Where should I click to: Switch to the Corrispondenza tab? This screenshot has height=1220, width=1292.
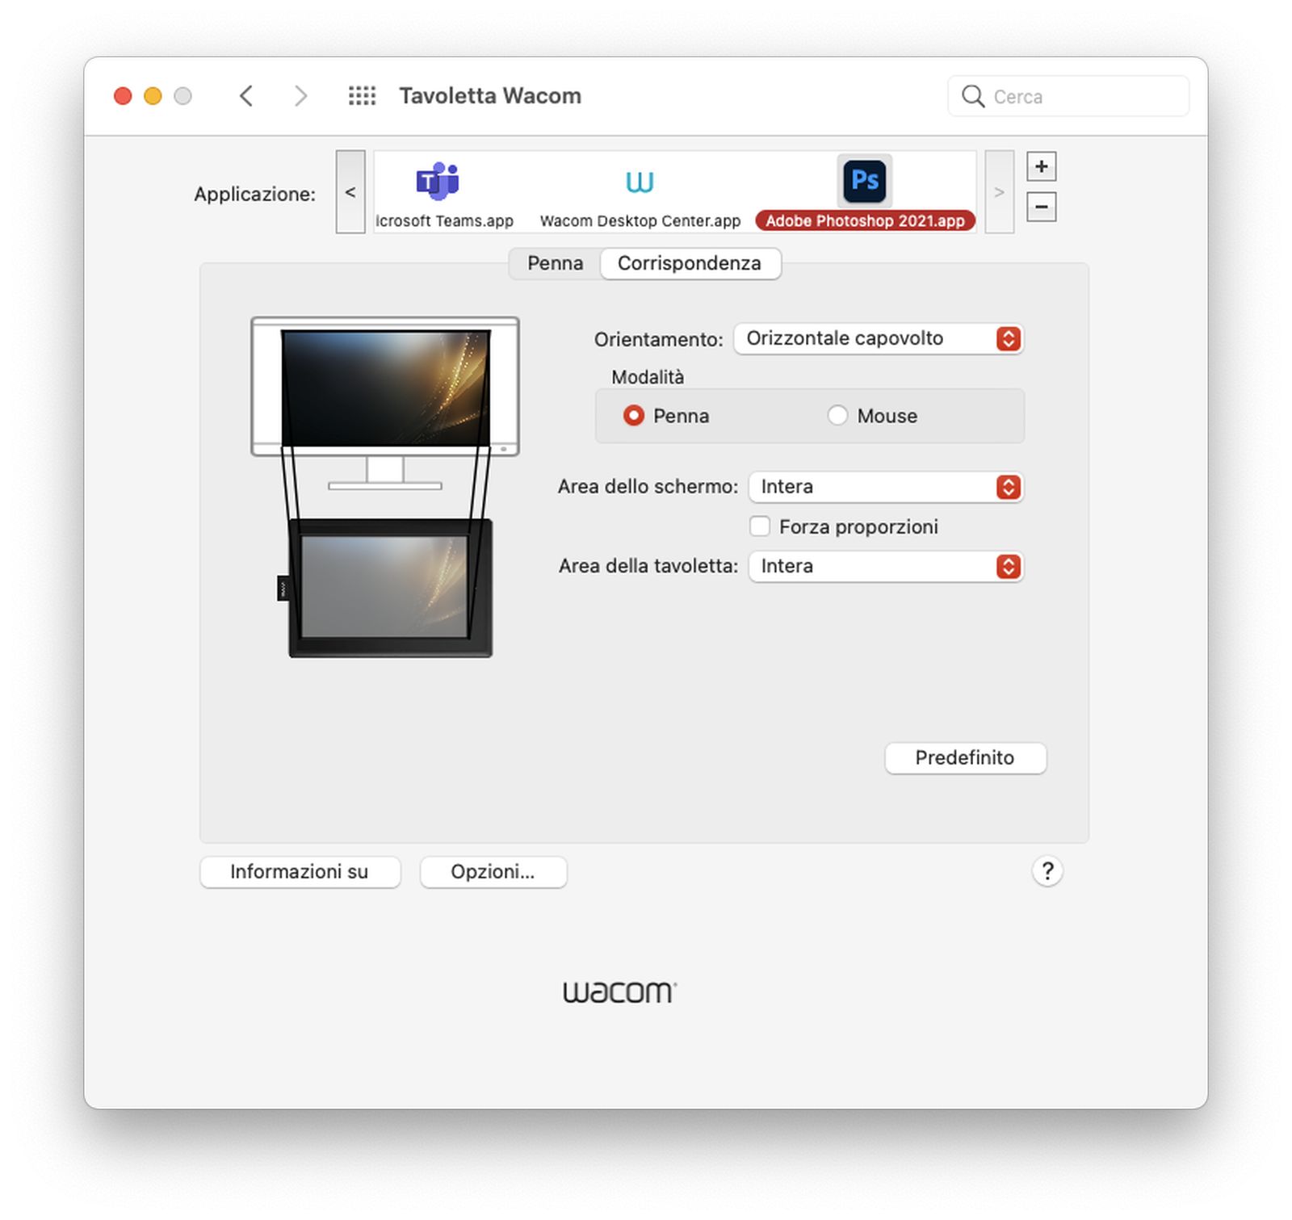(690, 263)
